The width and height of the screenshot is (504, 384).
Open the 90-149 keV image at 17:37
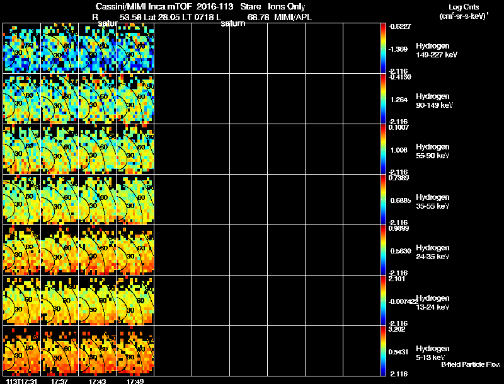tap(59, 99)
